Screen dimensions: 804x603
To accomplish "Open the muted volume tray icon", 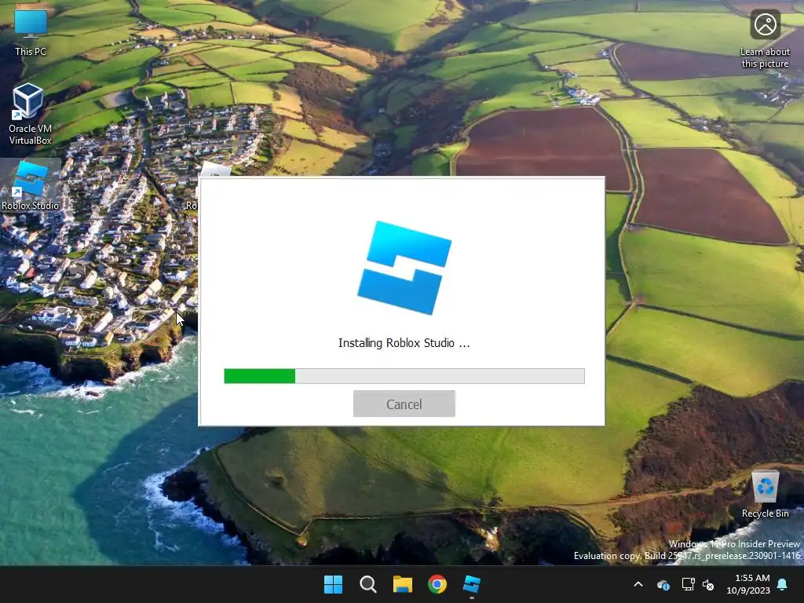I will pos(708,584).
